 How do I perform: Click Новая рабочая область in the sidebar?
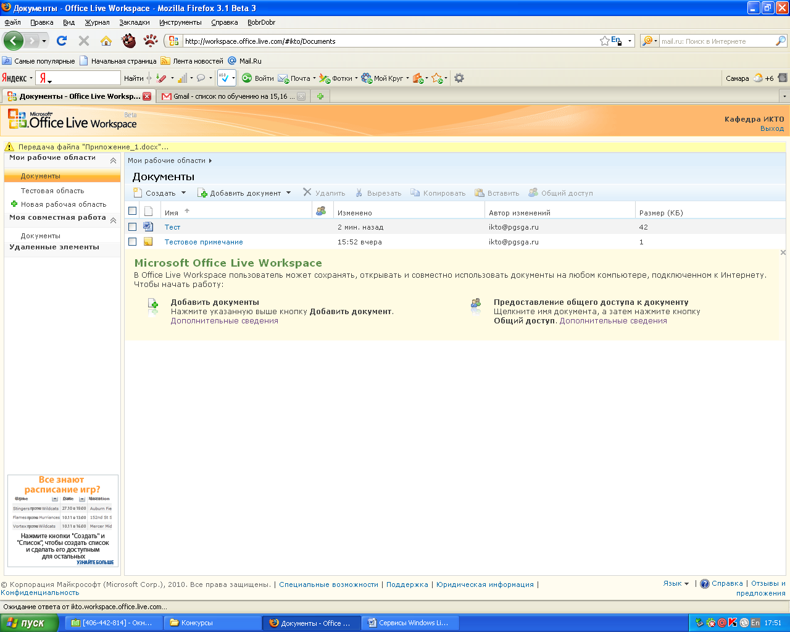click(64, 204)
